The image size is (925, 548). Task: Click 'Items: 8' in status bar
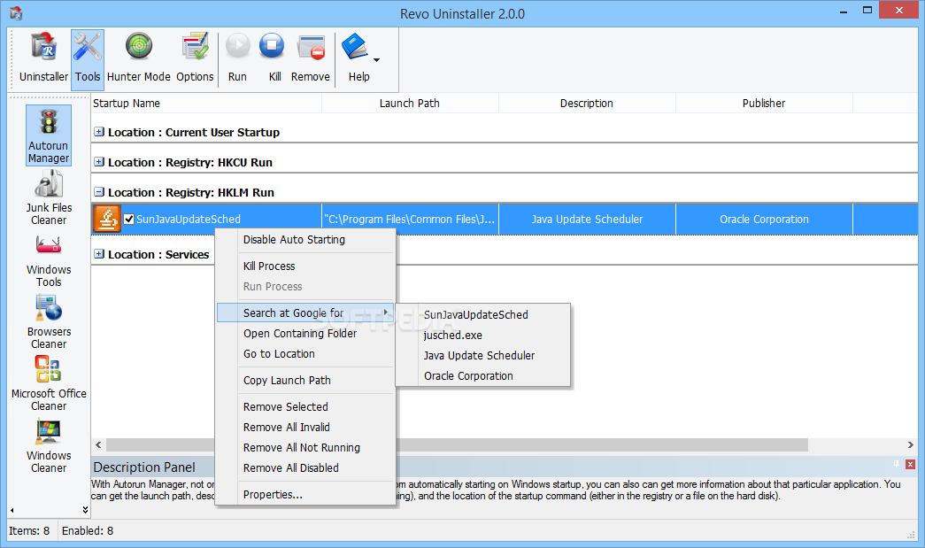[x=29, y=531]
